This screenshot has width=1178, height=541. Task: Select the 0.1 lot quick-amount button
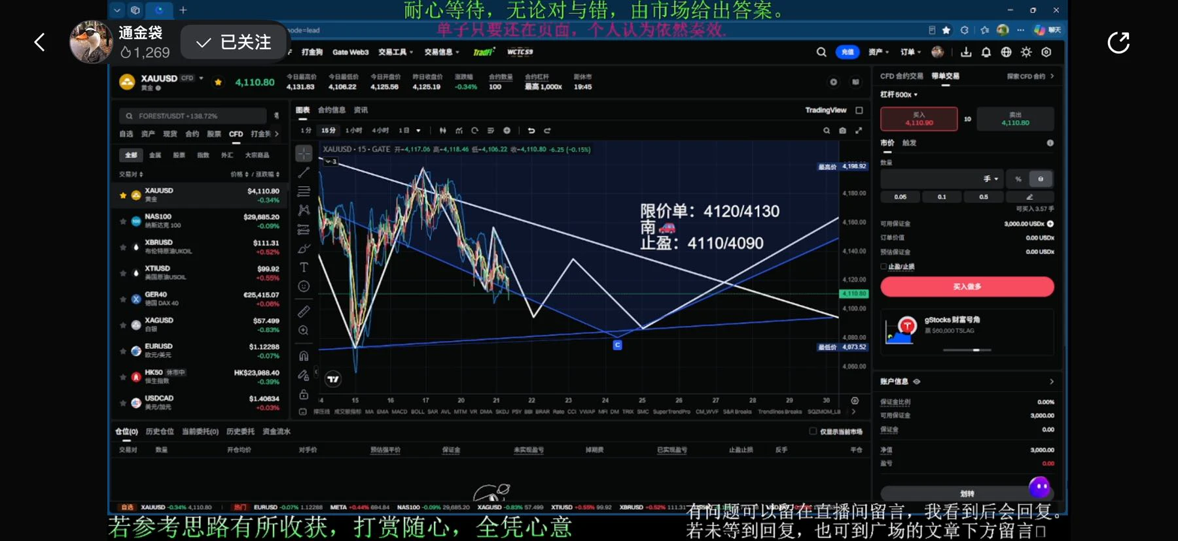[942, 197]
